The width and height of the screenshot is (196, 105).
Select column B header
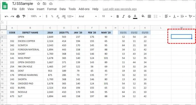coord(30,28)
